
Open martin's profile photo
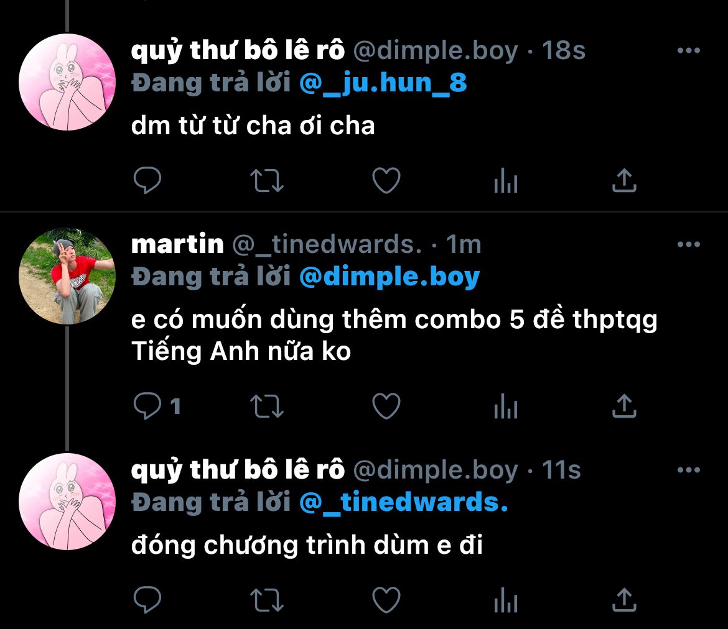[67, 276]
